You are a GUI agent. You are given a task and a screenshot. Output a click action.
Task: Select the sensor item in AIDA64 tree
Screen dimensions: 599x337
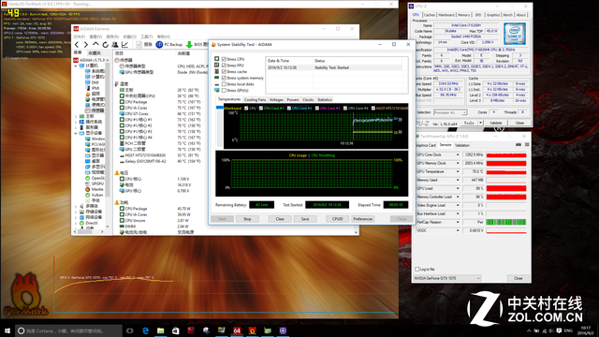click(x=95, y=110)
